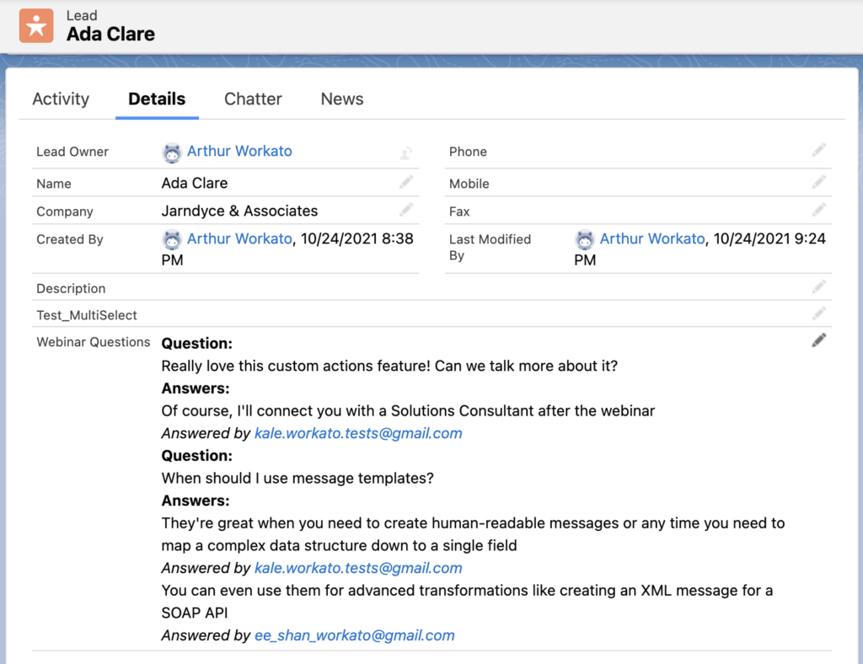
Task: Click the Details tab label
Action: click(x=157, y=99)
